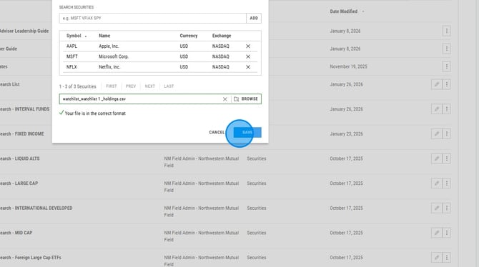The image size is (479, 267).
Task: Open more options for MID CAP row
Action: pos(447,233)
